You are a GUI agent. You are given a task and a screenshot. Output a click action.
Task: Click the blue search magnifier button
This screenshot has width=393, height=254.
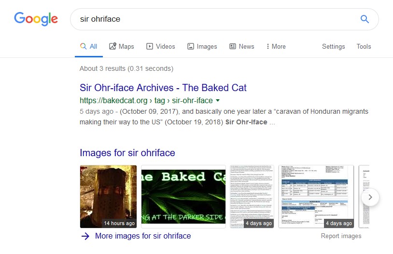(x=365, y=19)
